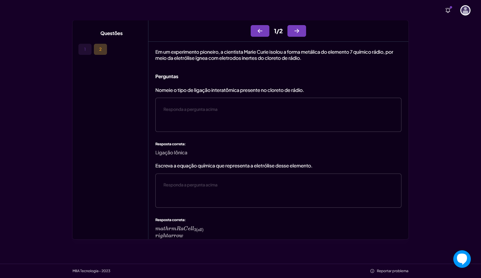Click Reportar problema link

[392, 271]
